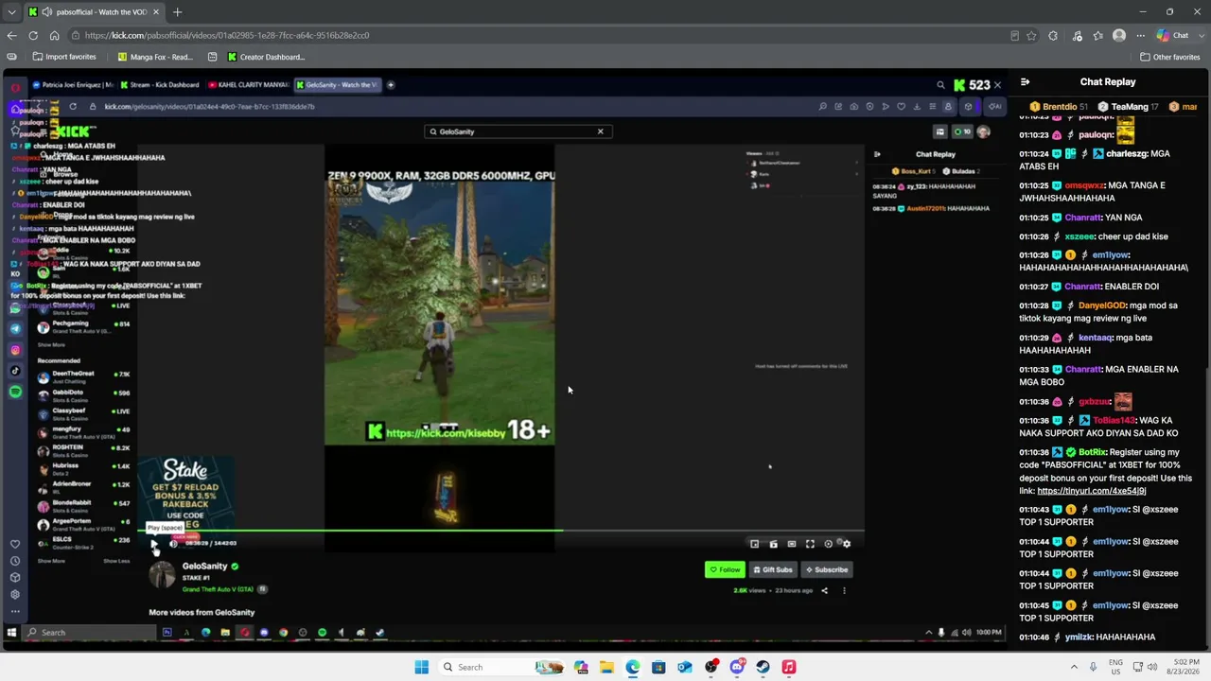Open File Explorer from the taskbar
The height and width of the screenshot is (681, 1211).
pyautogui.click(x=606, y=667)
